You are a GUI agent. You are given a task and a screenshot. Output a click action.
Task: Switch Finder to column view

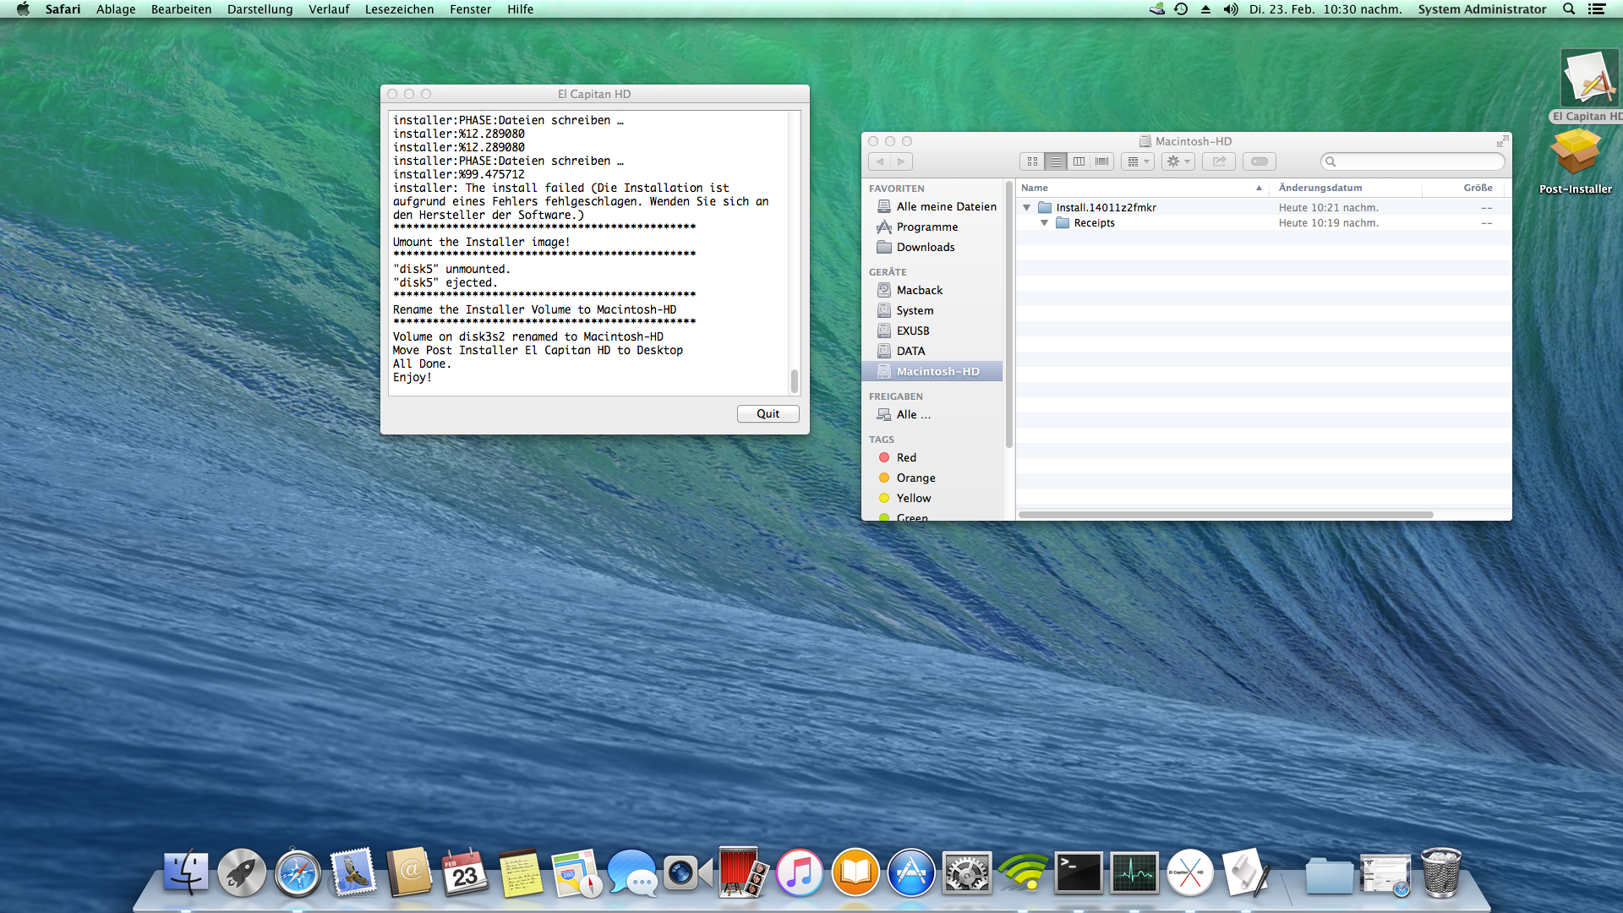point(1079,161)
